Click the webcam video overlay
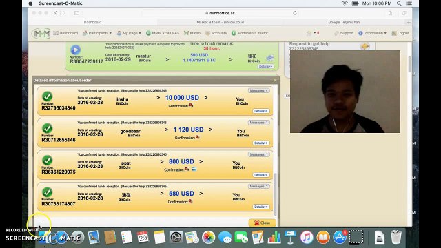 pos(345,92)
